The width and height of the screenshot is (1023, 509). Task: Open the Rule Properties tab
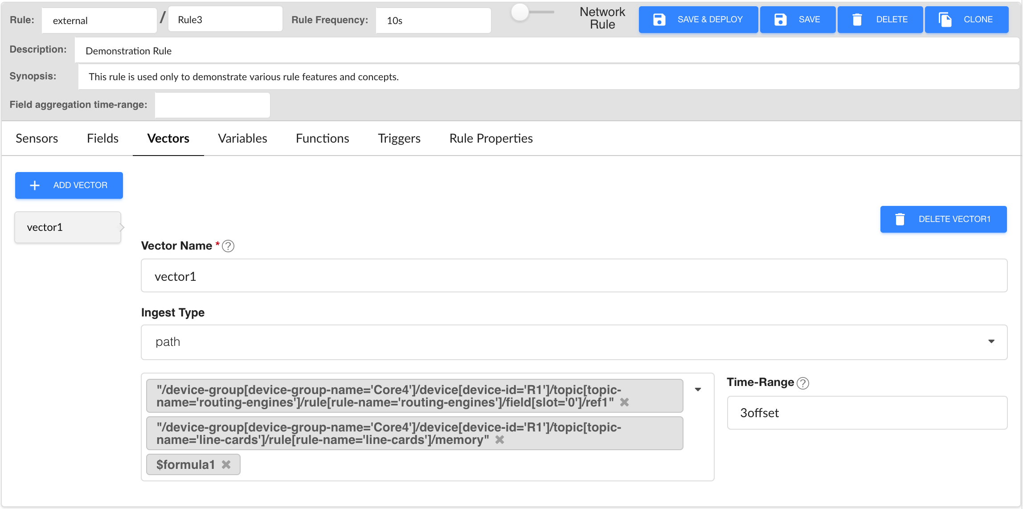click(491, 139)
